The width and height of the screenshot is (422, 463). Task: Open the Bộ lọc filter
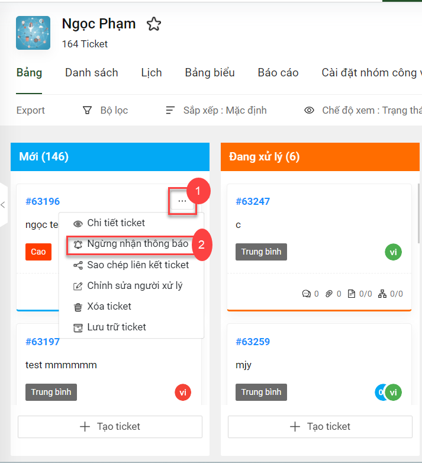point(105,110)
